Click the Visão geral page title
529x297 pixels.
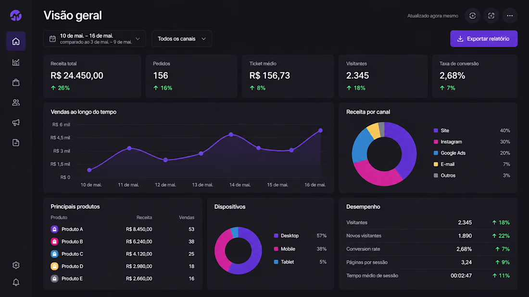point(73,15)
